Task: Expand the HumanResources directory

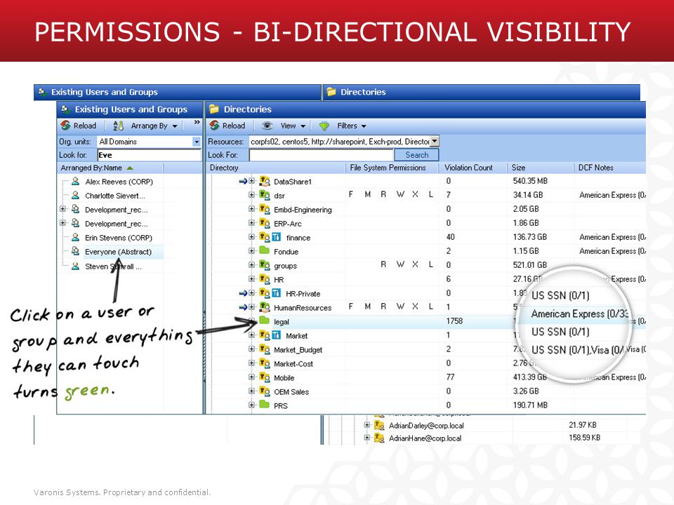Action: [x=252, y=307]
